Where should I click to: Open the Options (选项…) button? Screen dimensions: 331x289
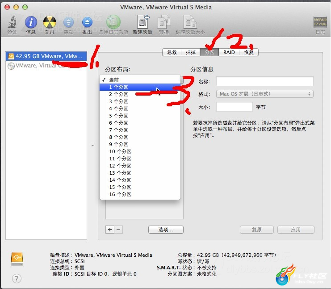(166, 230)
